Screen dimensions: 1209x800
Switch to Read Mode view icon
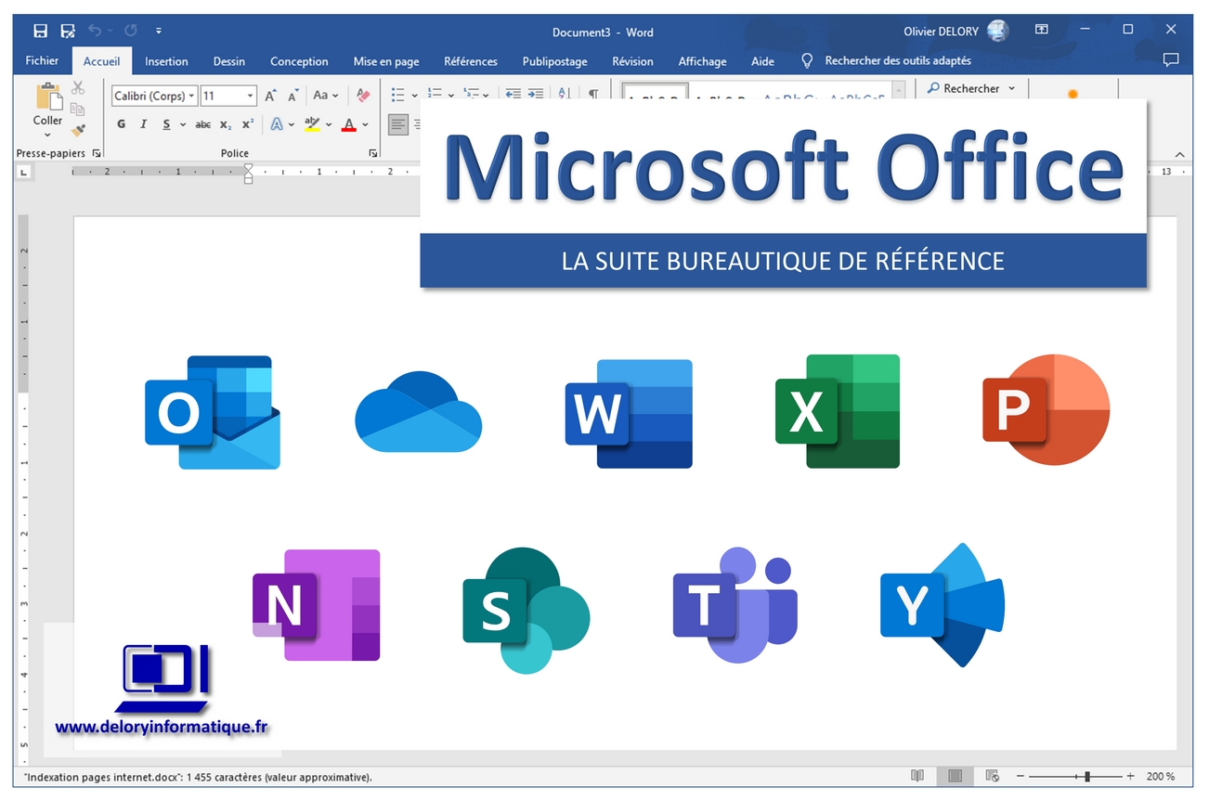pos(917,776)
